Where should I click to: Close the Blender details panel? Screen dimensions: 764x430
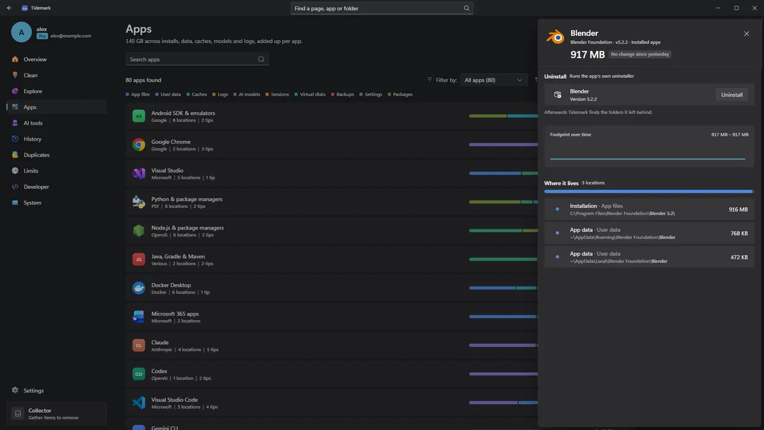point(746,33)
